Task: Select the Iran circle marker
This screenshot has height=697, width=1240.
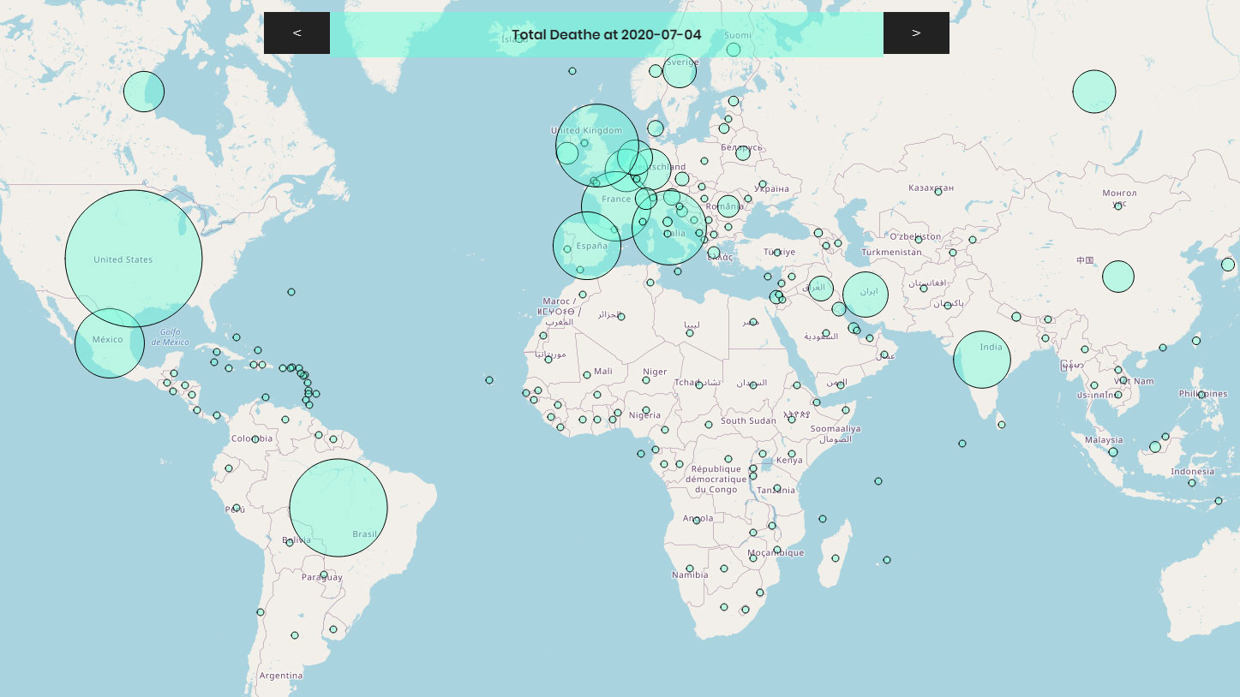Action: point(866,295)
